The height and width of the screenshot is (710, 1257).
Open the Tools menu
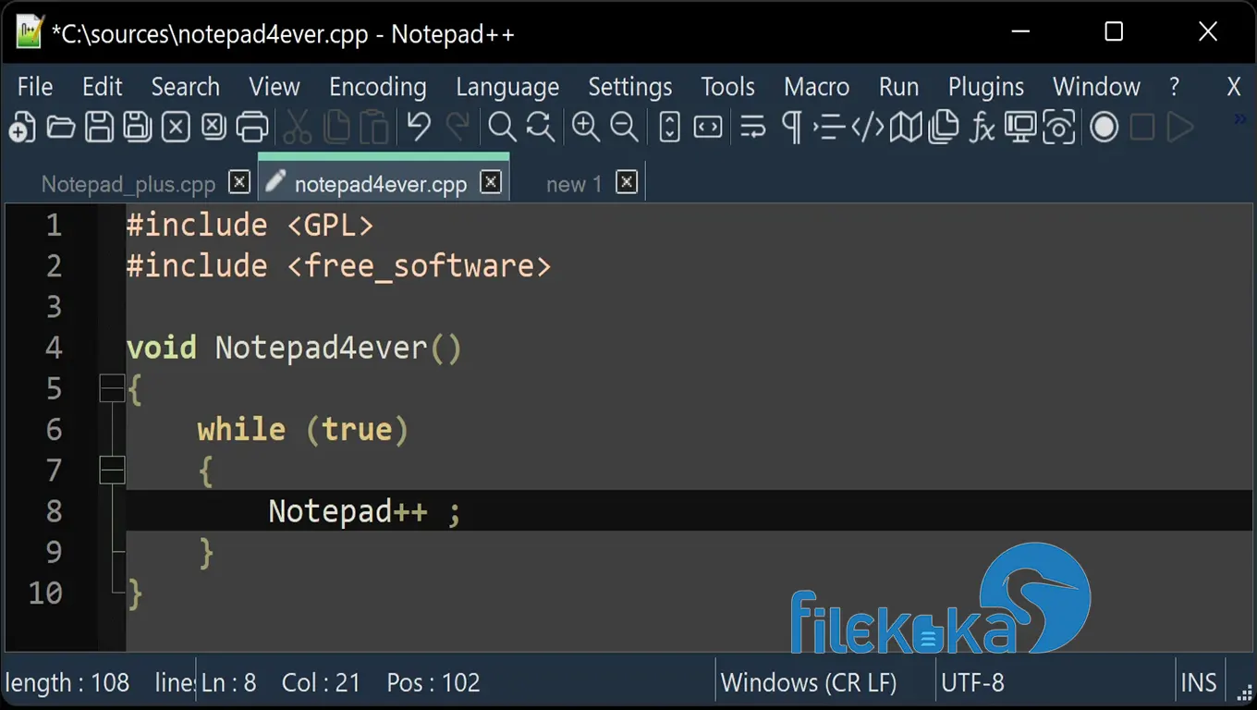click(728, 87)
